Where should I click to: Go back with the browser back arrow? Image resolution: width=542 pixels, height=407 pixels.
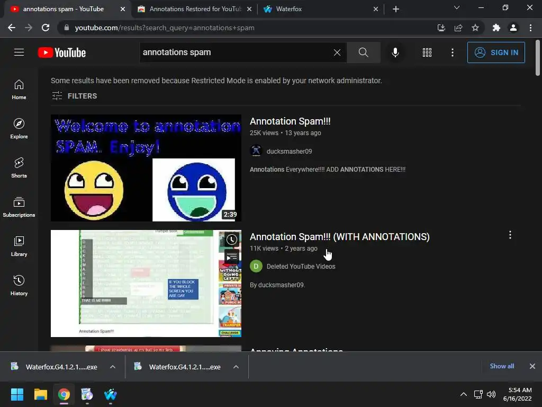click(x=12, y=28)
